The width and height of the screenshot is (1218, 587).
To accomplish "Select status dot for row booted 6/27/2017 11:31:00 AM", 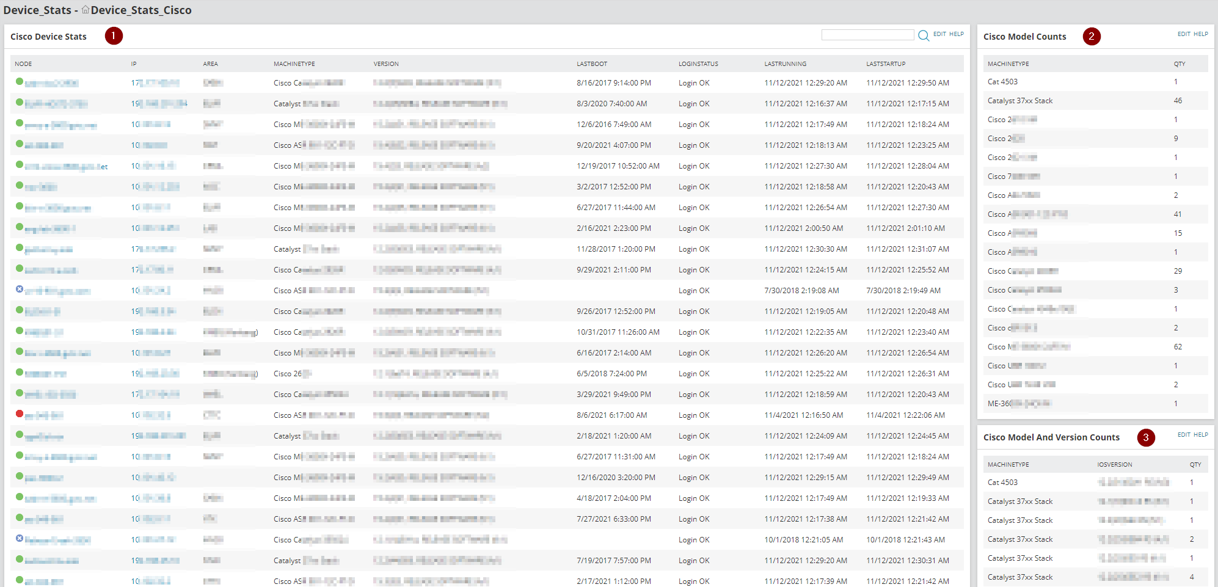I will point(20,455).
